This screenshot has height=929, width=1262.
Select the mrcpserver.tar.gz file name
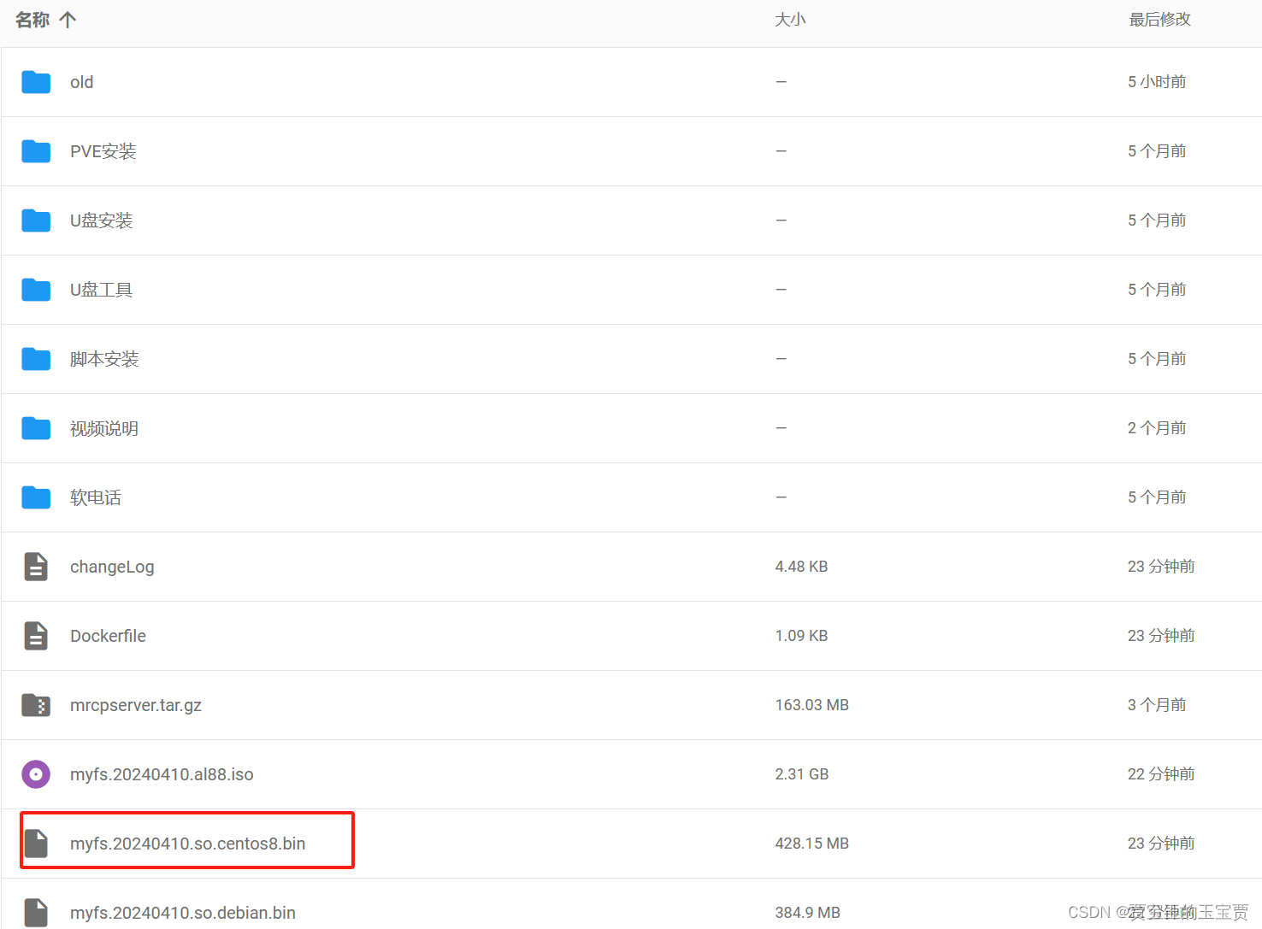point(136,705)
